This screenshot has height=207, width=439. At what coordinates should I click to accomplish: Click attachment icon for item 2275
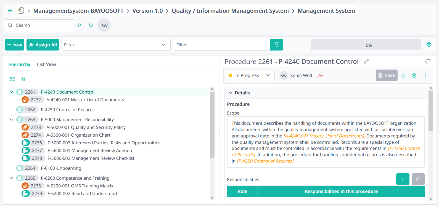point(25,186)
